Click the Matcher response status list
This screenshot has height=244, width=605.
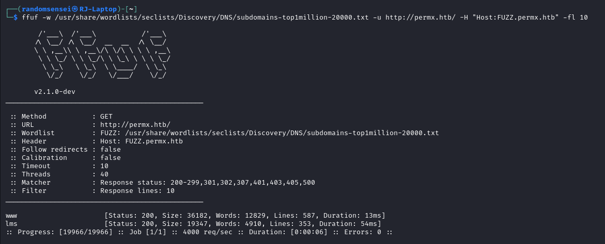click(208, 182)
